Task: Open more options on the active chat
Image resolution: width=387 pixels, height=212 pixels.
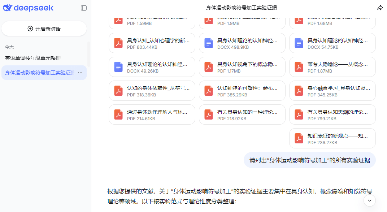Action: (x=80, y=72)
